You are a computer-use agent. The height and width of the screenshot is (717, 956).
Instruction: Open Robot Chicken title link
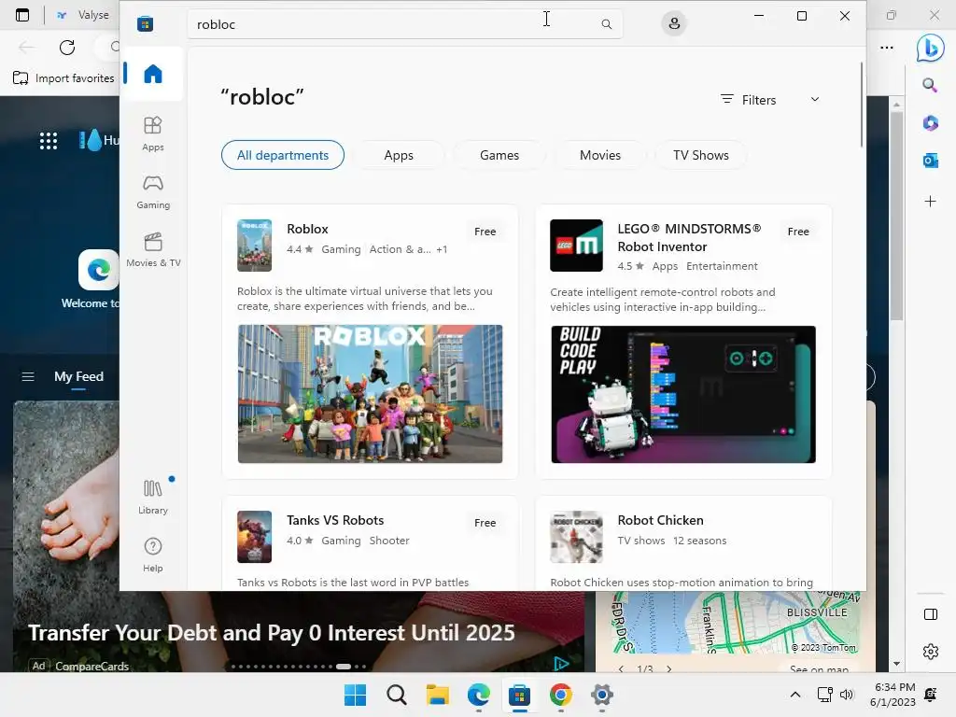[660, 520]
